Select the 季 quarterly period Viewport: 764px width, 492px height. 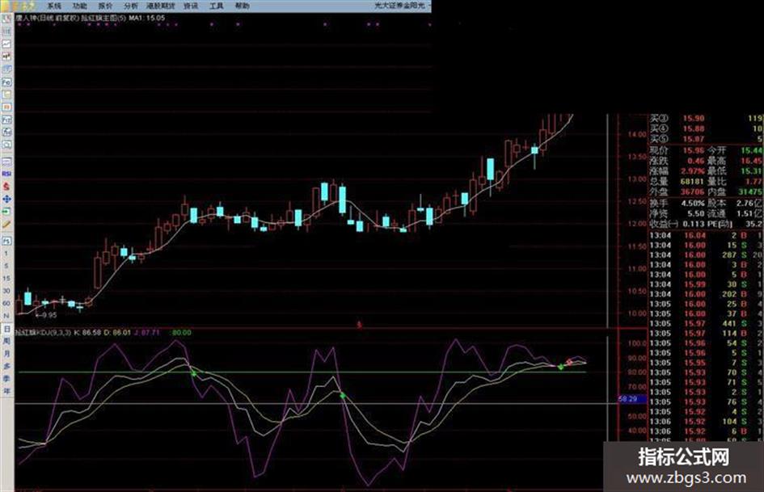coord(6,379)
